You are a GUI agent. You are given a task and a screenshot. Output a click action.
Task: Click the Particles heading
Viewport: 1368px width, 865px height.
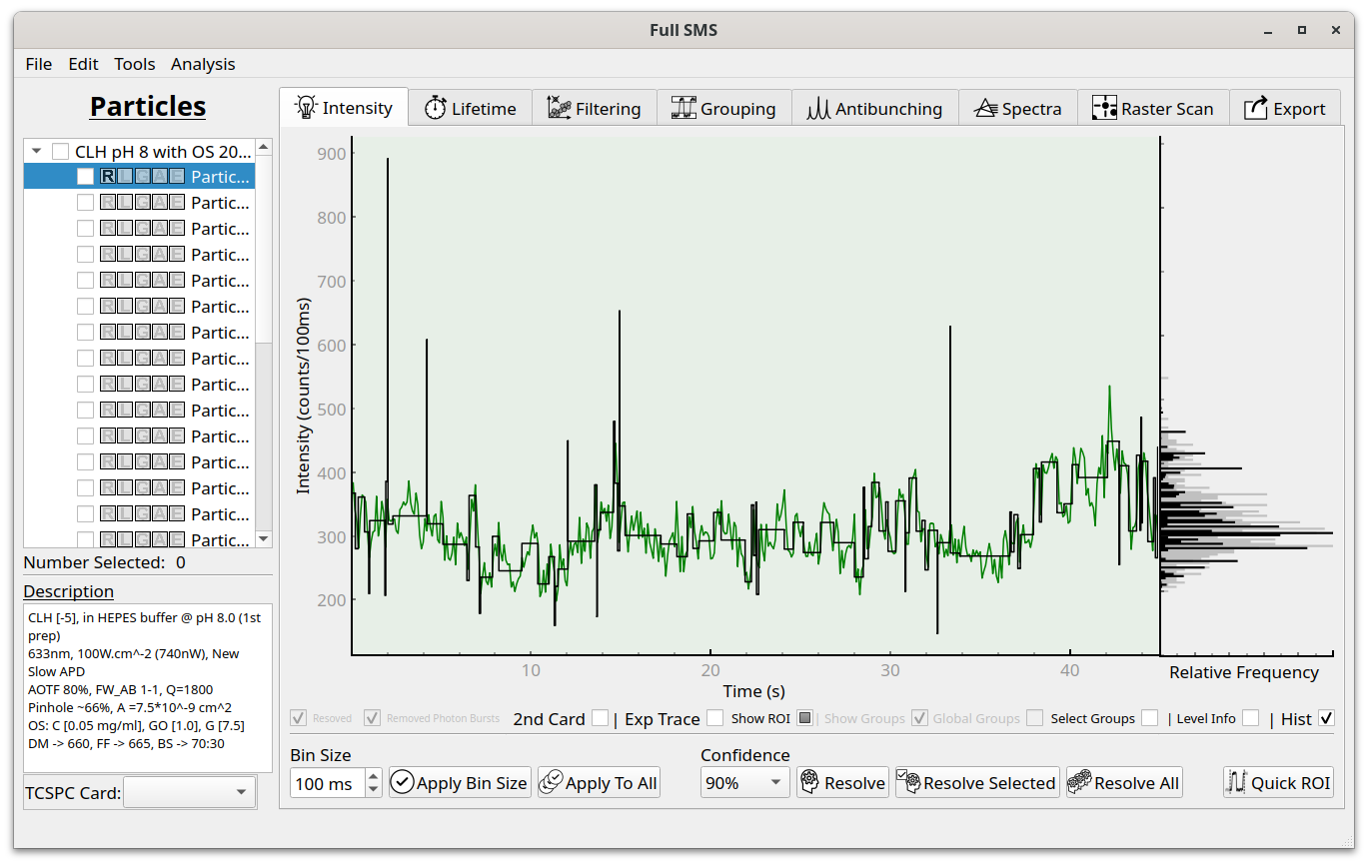148,107
